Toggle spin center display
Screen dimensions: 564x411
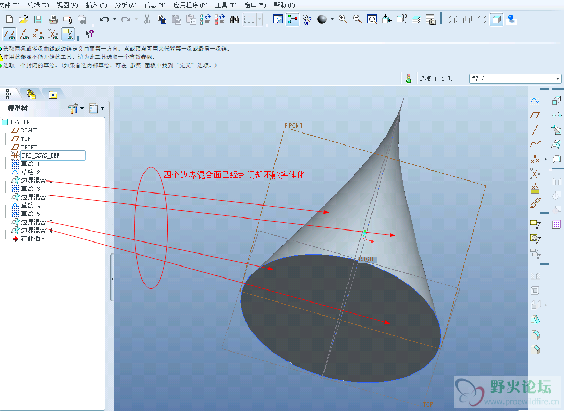pyautogui.click(x=292, y=19)
